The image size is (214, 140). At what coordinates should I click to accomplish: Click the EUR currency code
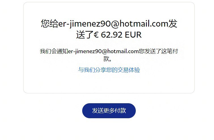point(133,35)
